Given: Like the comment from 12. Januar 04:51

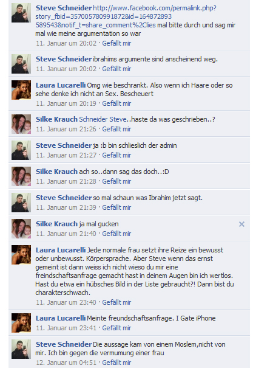Looking at the screenshot, I should coord(116,363).
